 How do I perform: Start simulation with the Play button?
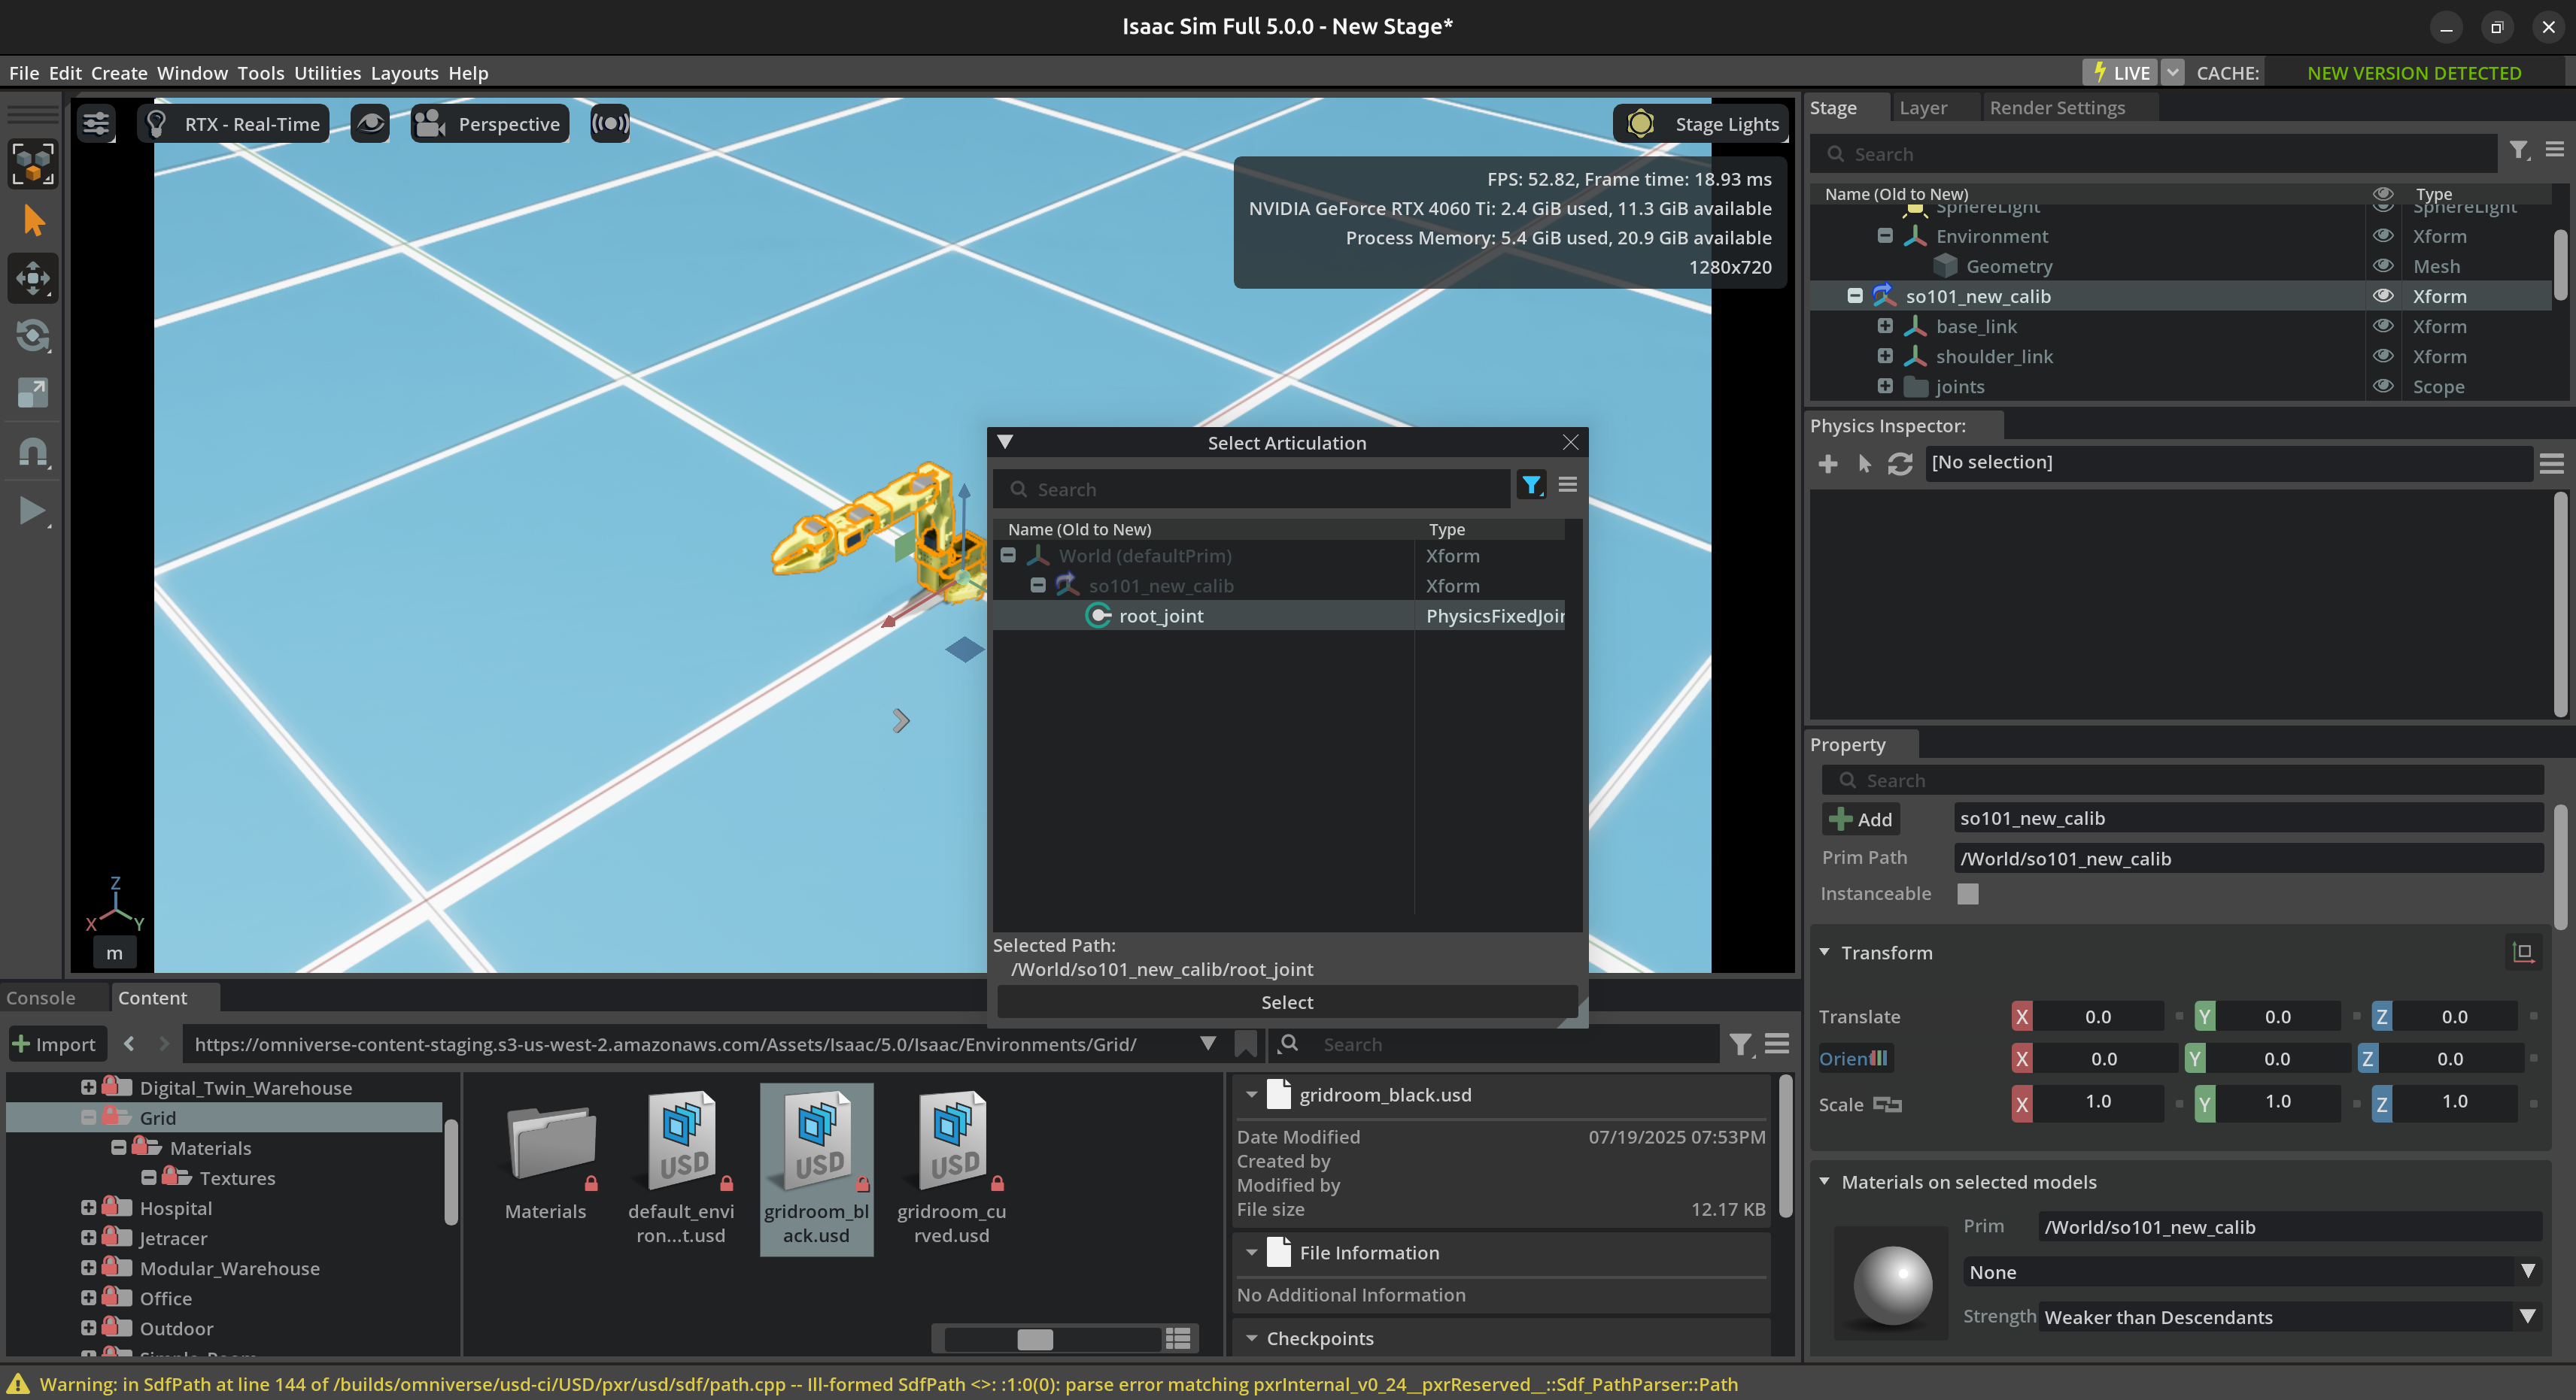click(33, 511)
